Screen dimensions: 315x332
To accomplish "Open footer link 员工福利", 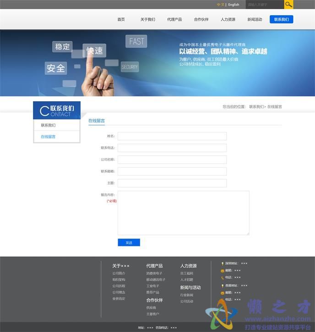I will click(186, 273).
